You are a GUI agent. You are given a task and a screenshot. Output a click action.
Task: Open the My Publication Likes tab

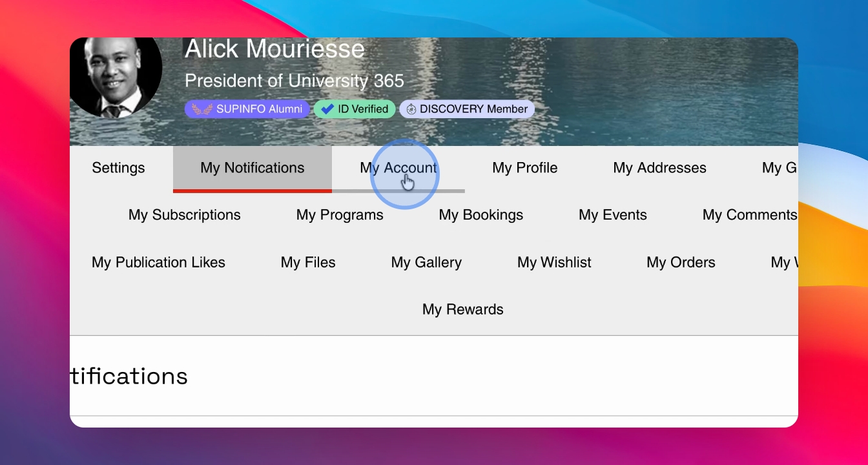tap(159, 262)
